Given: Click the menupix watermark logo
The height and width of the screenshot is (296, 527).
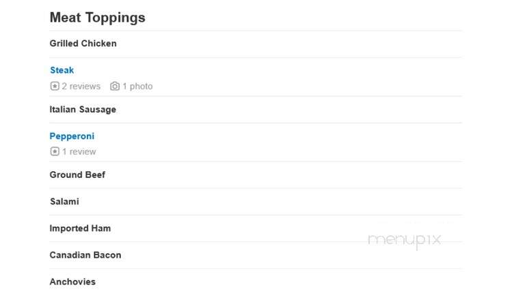Looking at the screenshot, I should (405, 240).
